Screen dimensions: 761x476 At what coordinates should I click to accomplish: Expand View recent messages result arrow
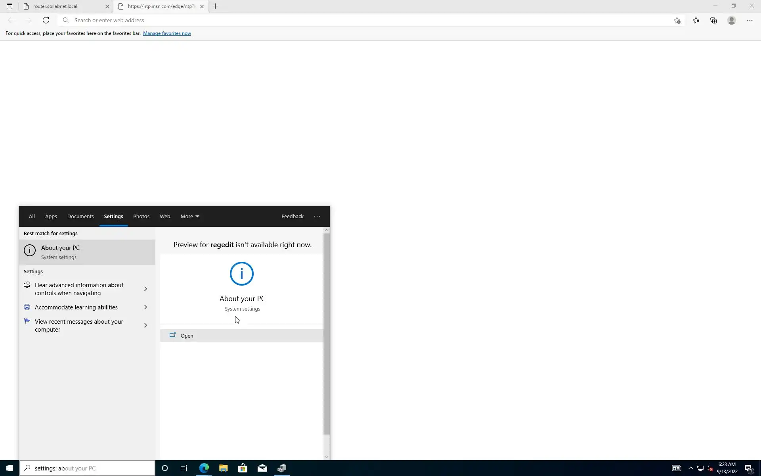click(x=145, y=325)
